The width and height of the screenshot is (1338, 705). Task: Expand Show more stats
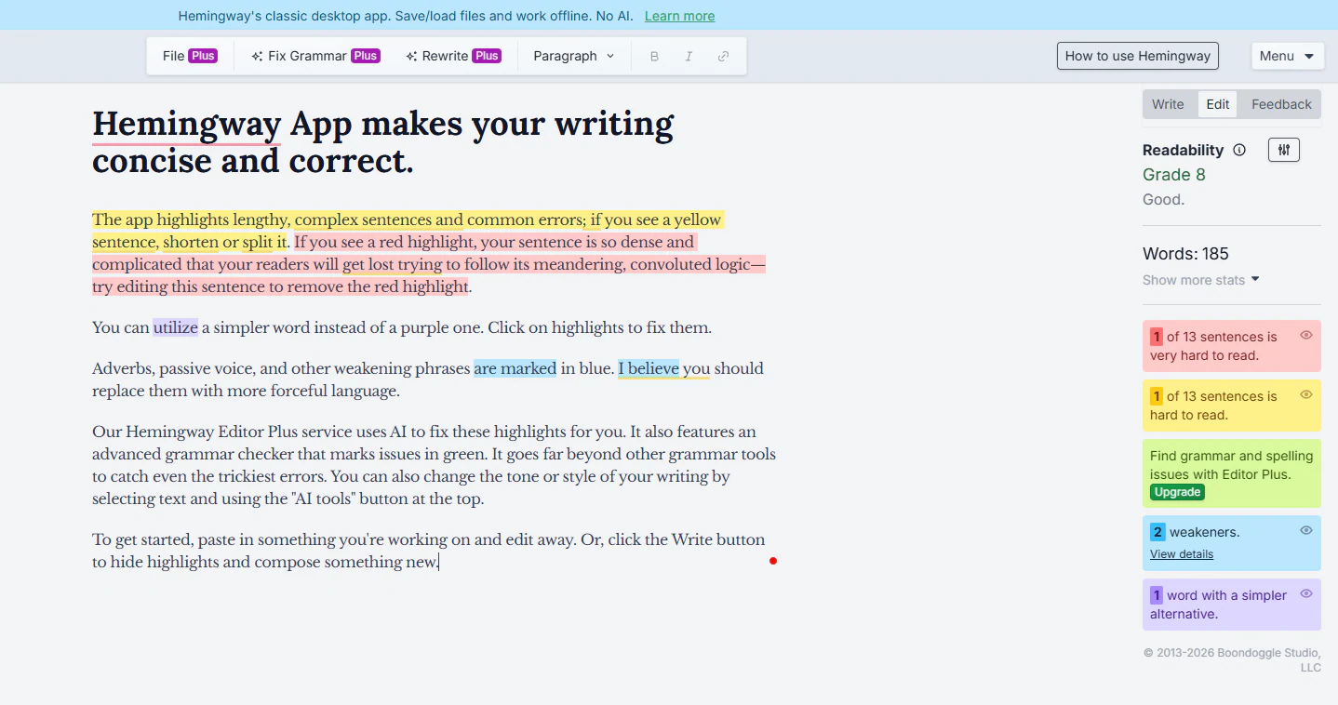click(x=1200, y=280)
